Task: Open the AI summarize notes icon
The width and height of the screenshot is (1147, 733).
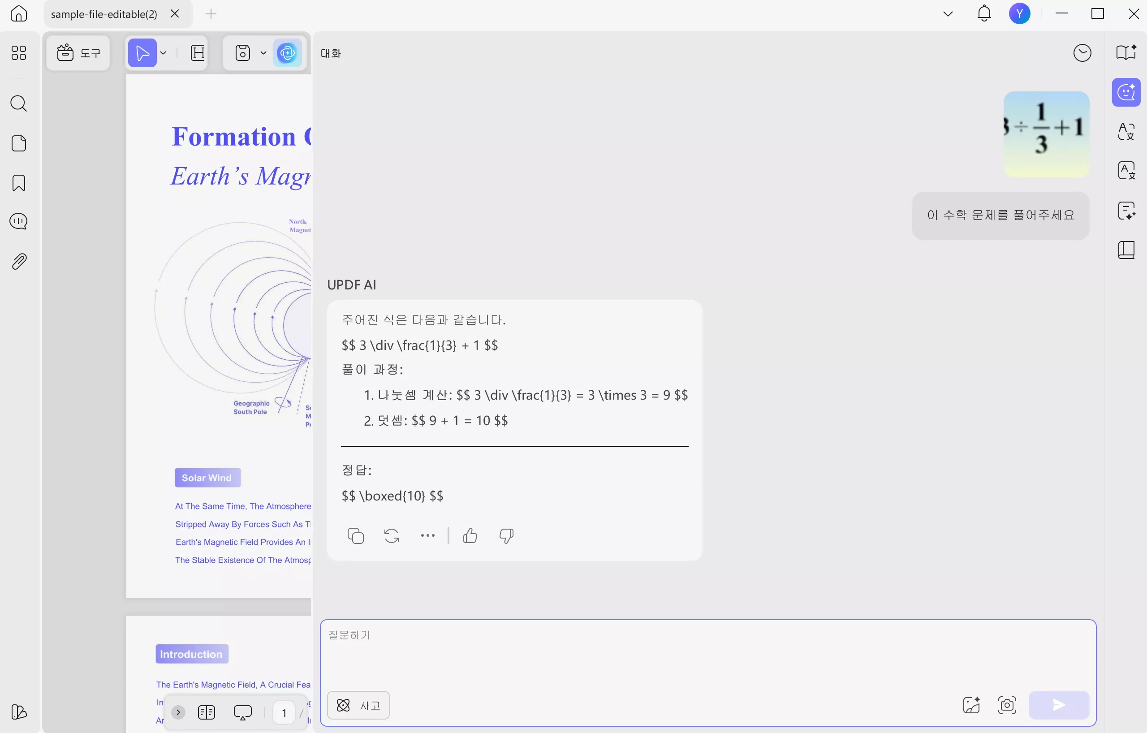Action: [1126, 211]
